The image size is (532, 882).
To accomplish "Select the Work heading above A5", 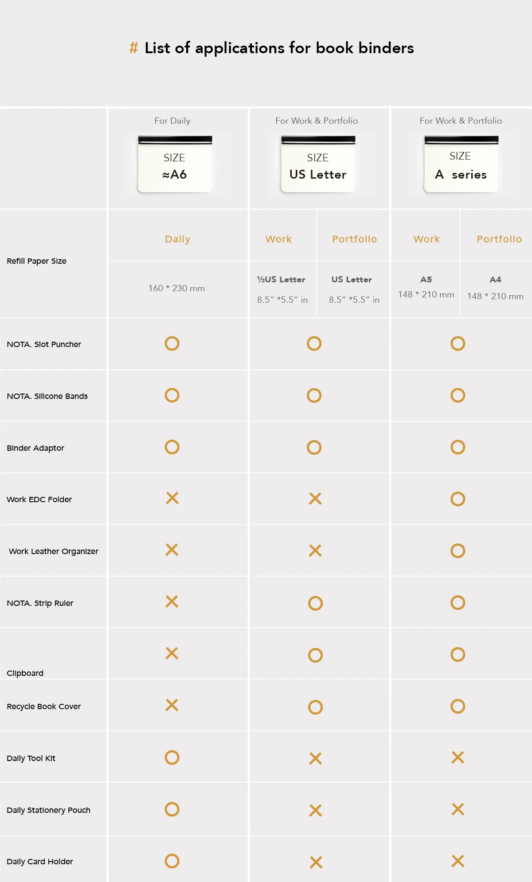I will click(426, 239).
